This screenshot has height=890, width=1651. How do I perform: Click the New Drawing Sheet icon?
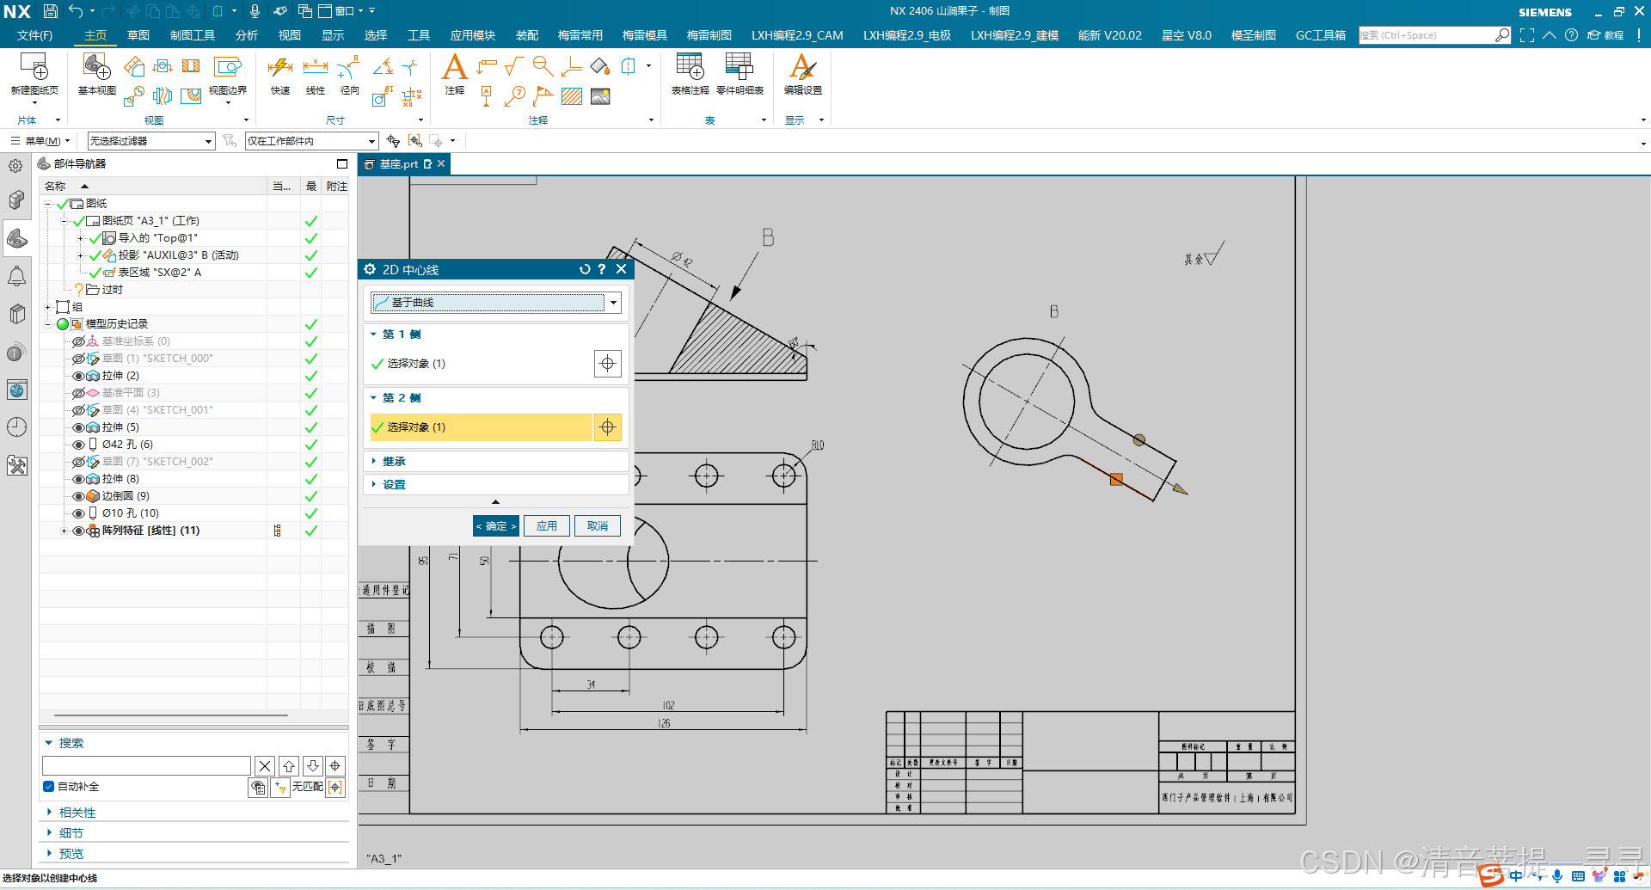[34, 67]
